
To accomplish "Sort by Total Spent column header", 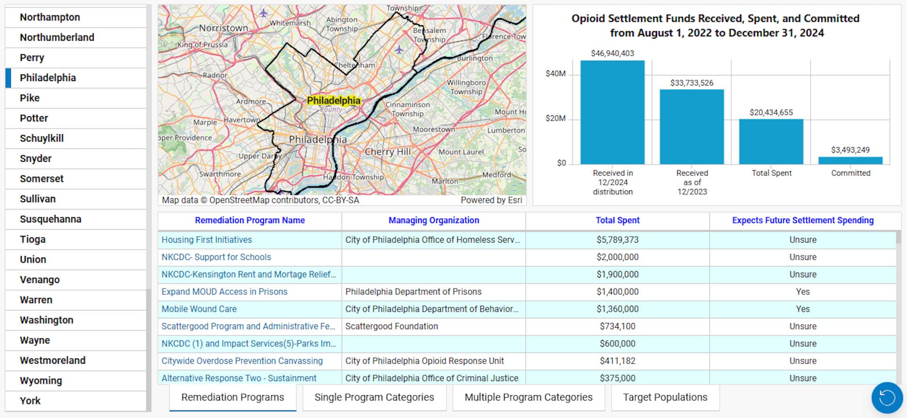I will pos(617,220).
